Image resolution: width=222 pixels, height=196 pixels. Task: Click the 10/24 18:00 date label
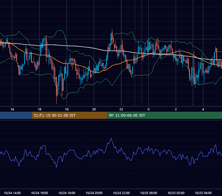pos(67,193)
